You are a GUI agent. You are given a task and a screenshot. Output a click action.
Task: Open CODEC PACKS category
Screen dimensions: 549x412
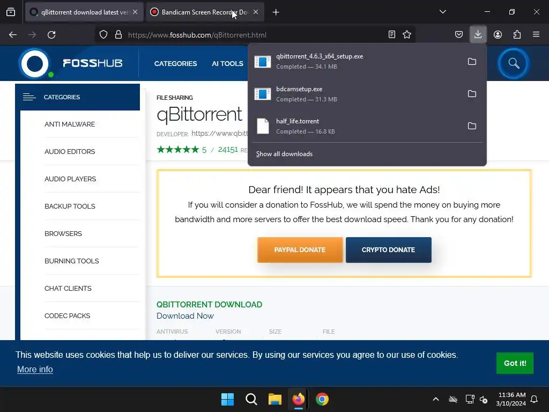click(67, 315)
